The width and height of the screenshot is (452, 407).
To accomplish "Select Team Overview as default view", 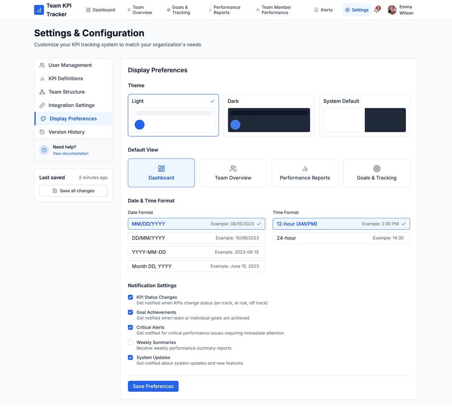I will coord(233,173).
